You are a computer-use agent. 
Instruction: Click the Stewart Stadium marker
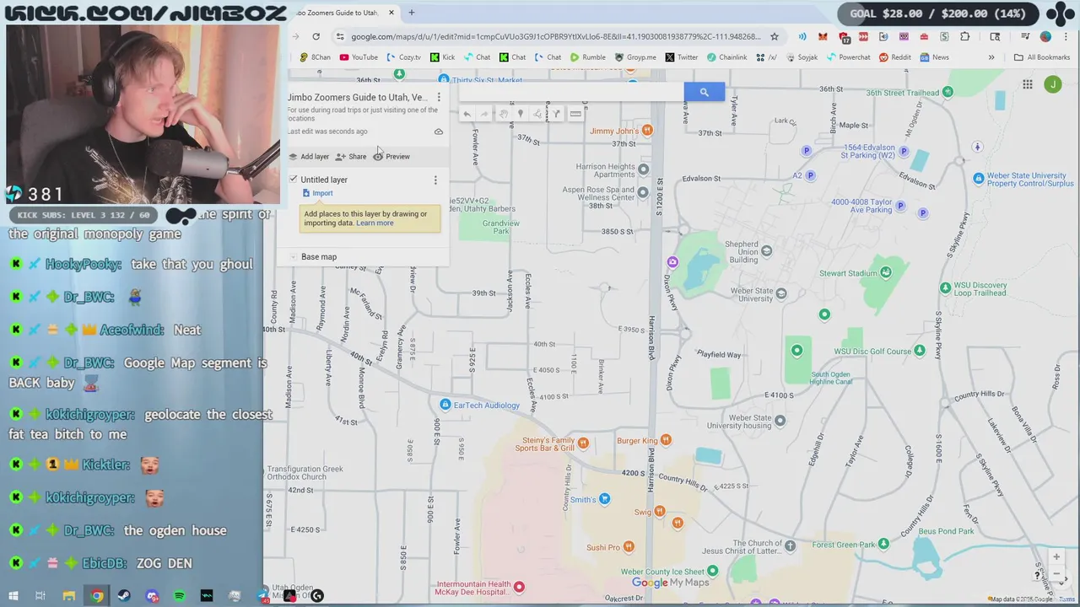[x=885, y=272]
